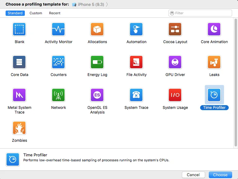
Task: Select the Cocoa Layout template icon
Action: (x=175, y=29)
